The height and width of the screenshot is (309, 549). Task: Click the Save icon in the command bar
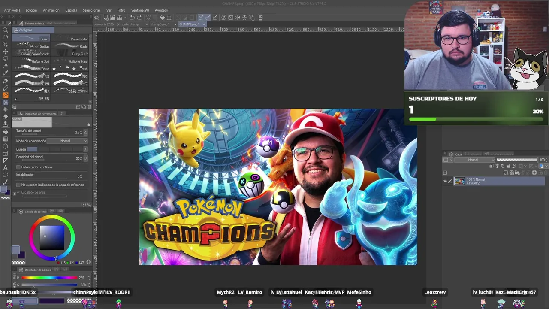point(119,18)
